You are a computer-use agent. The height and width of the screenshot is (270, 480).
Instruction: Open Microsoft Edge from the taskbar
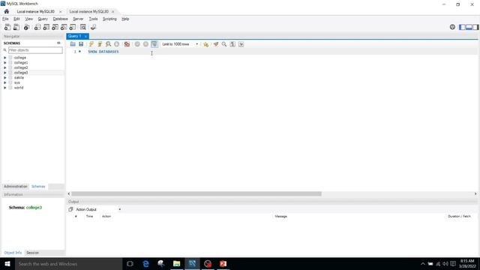[145, 263]
